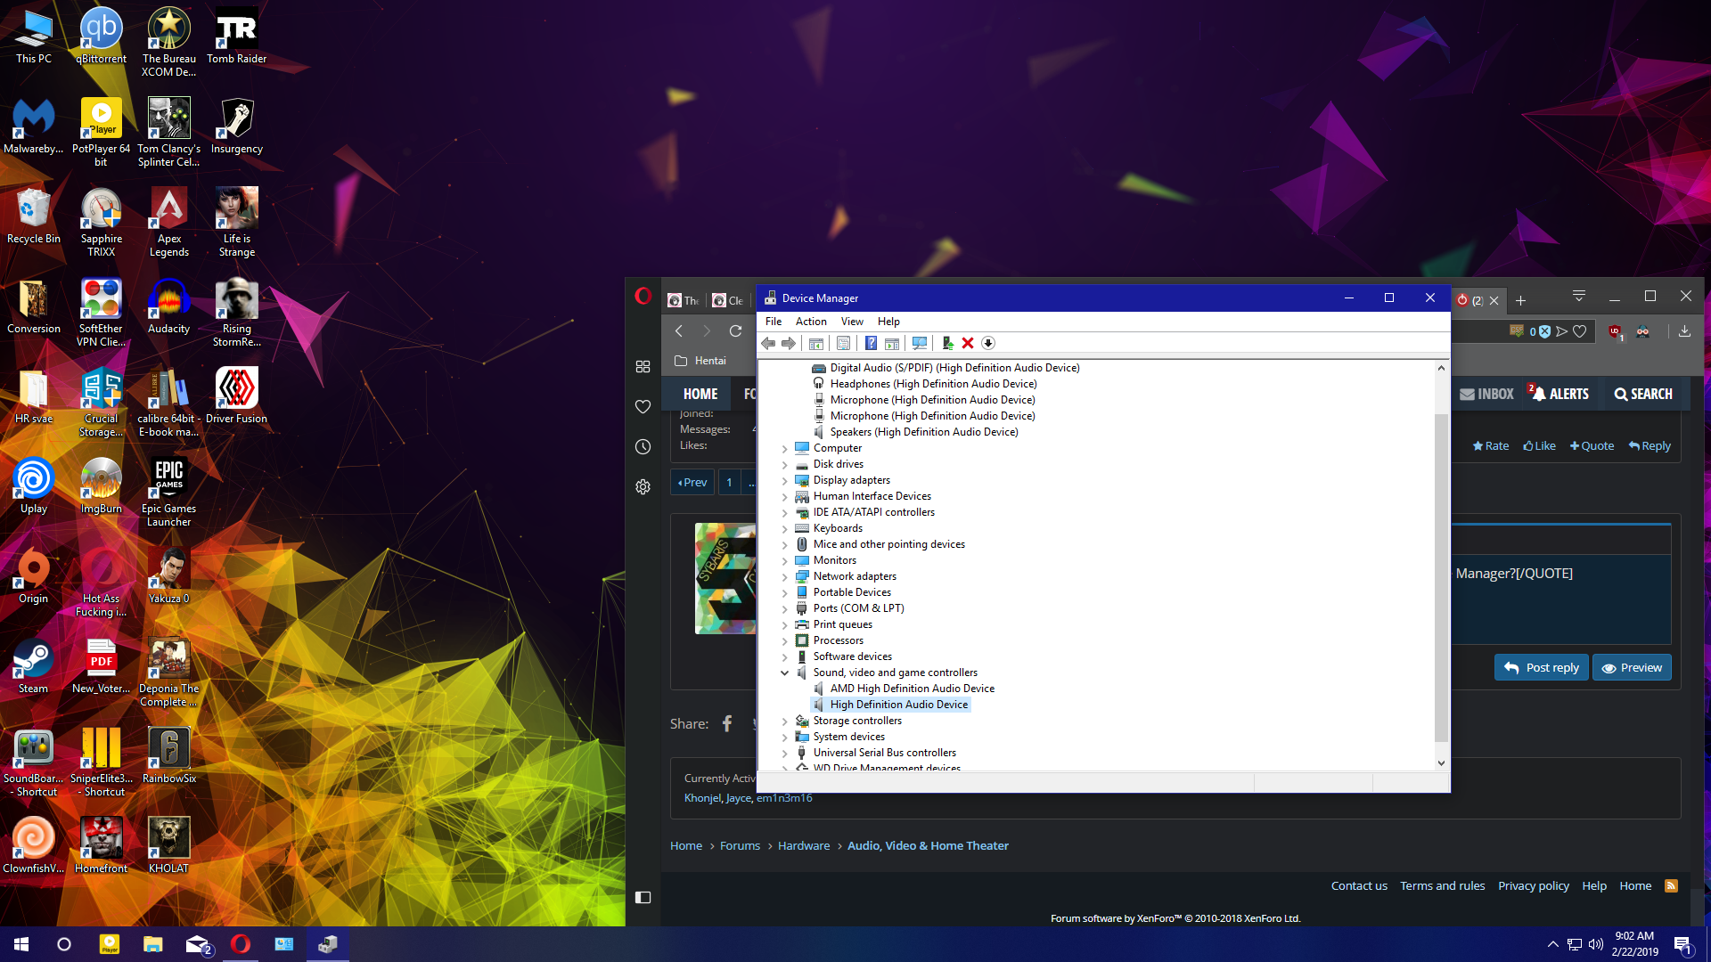1711x962 pixels.
Task: Click the Disable device down-arrow icon
Action: point(988,344)
